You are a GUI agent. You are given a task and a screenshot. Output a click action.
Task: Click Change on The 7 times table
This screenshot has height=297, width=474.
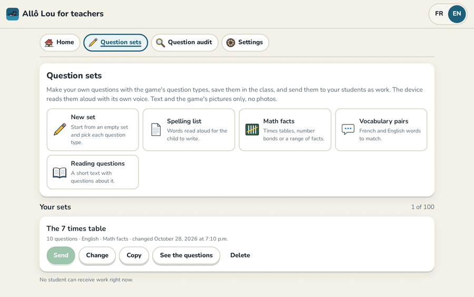tap(97, 255)
